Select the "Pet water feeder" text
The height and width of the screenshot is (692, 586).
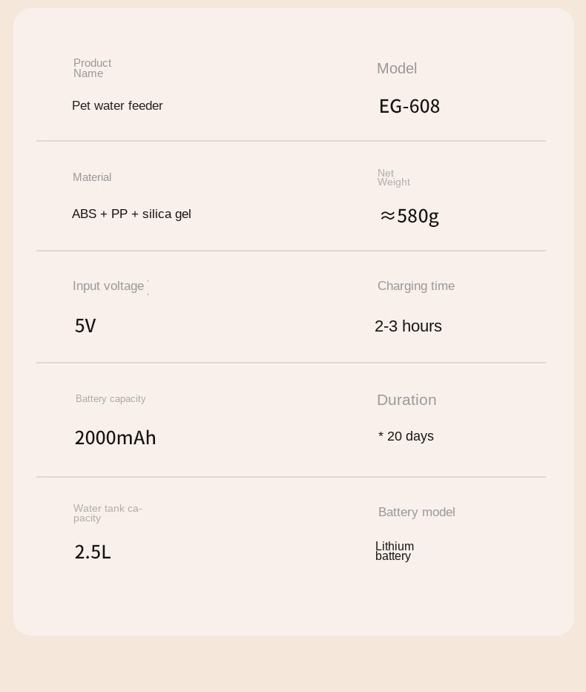pos(117,106)
